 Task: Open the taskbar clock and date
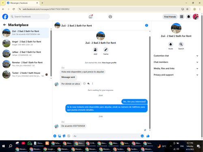(190, 146)
